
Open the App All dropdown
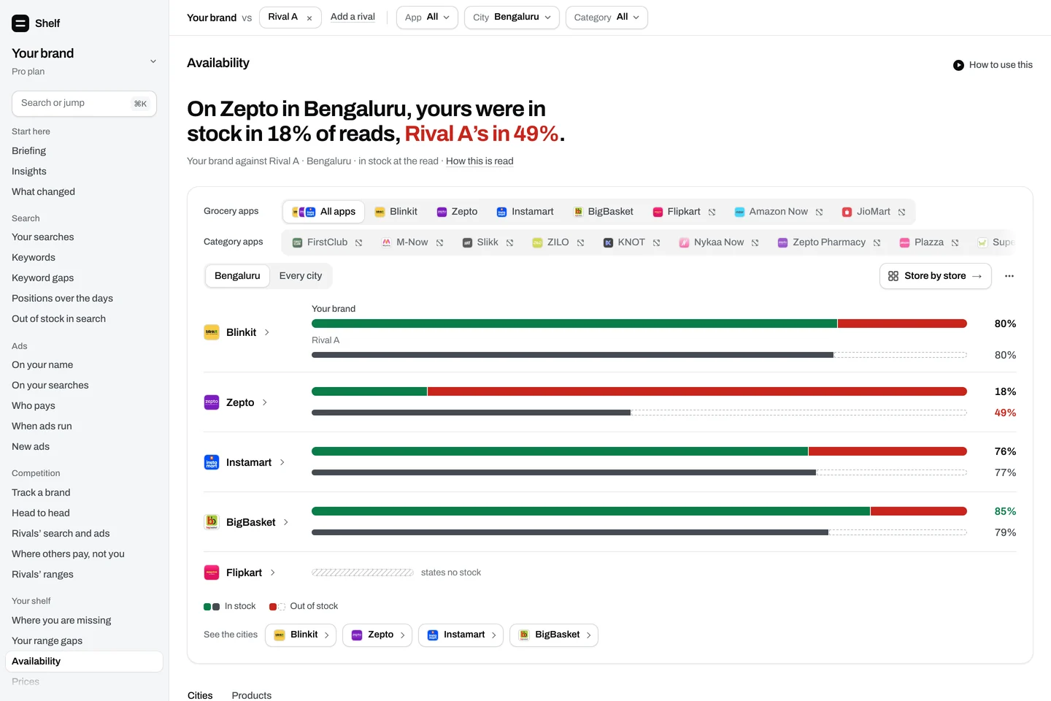(427, 18)
